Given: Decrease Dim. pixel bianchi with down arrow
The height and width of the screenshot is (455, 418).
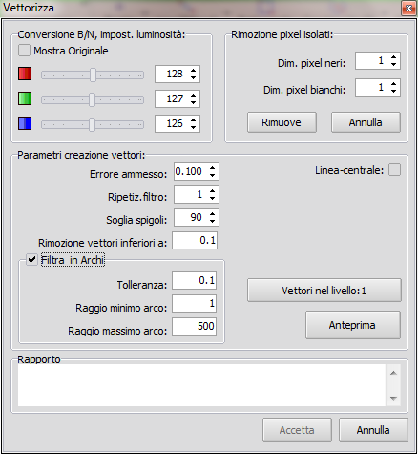Looking at the screenshot, I should point(393,91).
